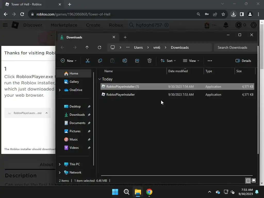
Task: Click the Windows Start button
Action: (x=115, y=192)
